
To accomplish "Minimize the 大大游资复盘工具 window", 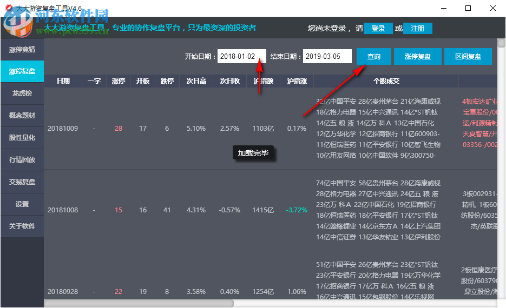I will click(x=444, y=9).
